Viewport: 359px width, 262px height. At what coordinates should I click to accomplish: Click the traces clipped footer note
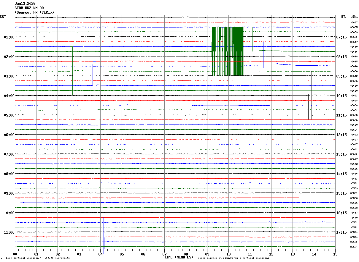[233, 258]
